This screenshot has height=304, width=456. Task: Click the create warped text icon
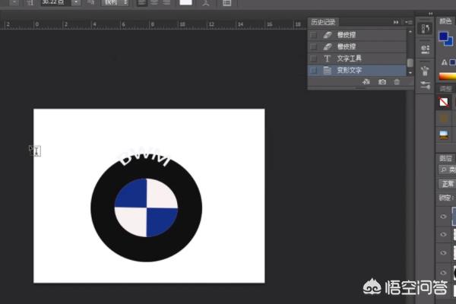point(206,3)
